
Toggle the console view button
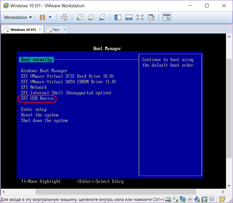click(167, 17)
